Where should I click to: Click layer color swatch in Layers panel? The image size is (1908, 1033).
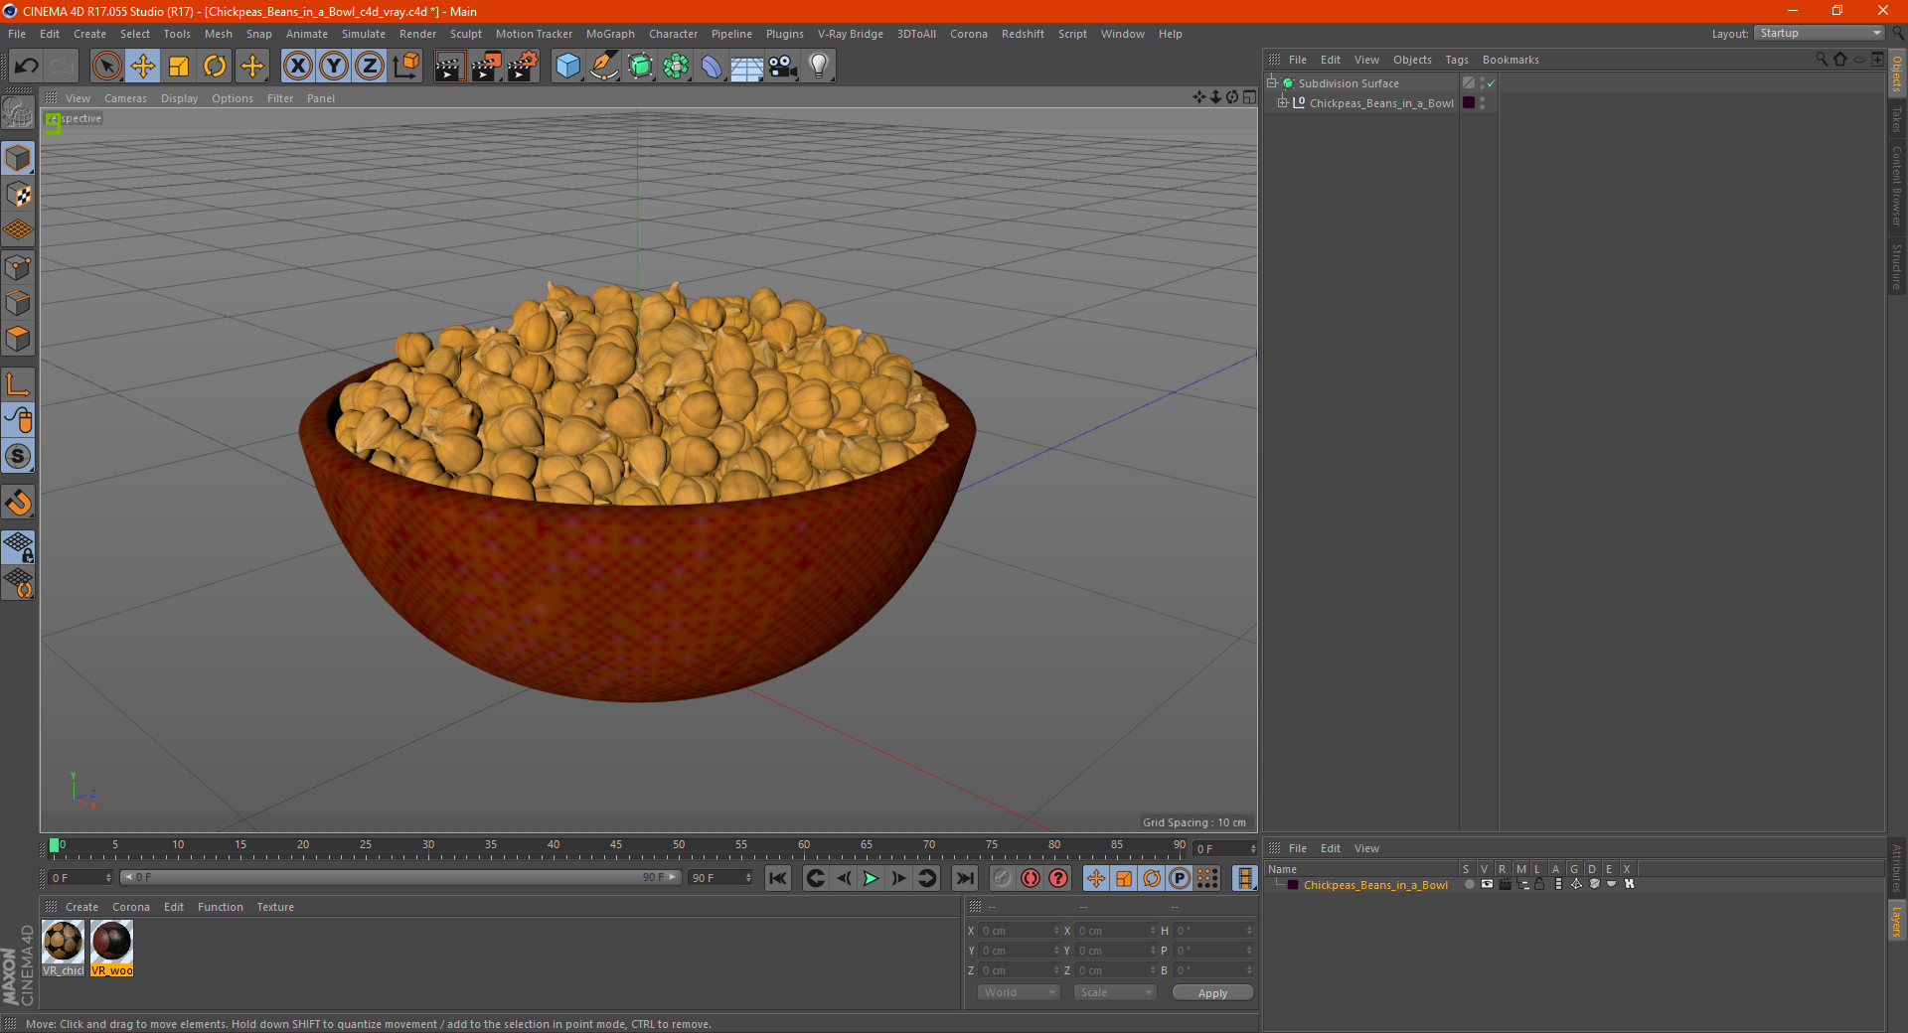(x=1293, y=884)
